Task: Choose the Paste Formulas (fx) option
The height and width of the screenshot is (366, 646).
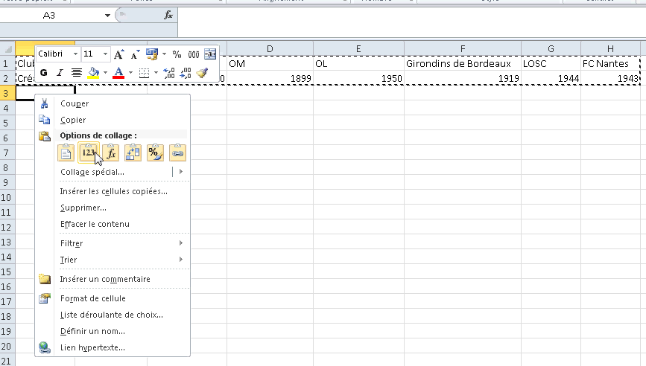Action: [x=110, y=152]
